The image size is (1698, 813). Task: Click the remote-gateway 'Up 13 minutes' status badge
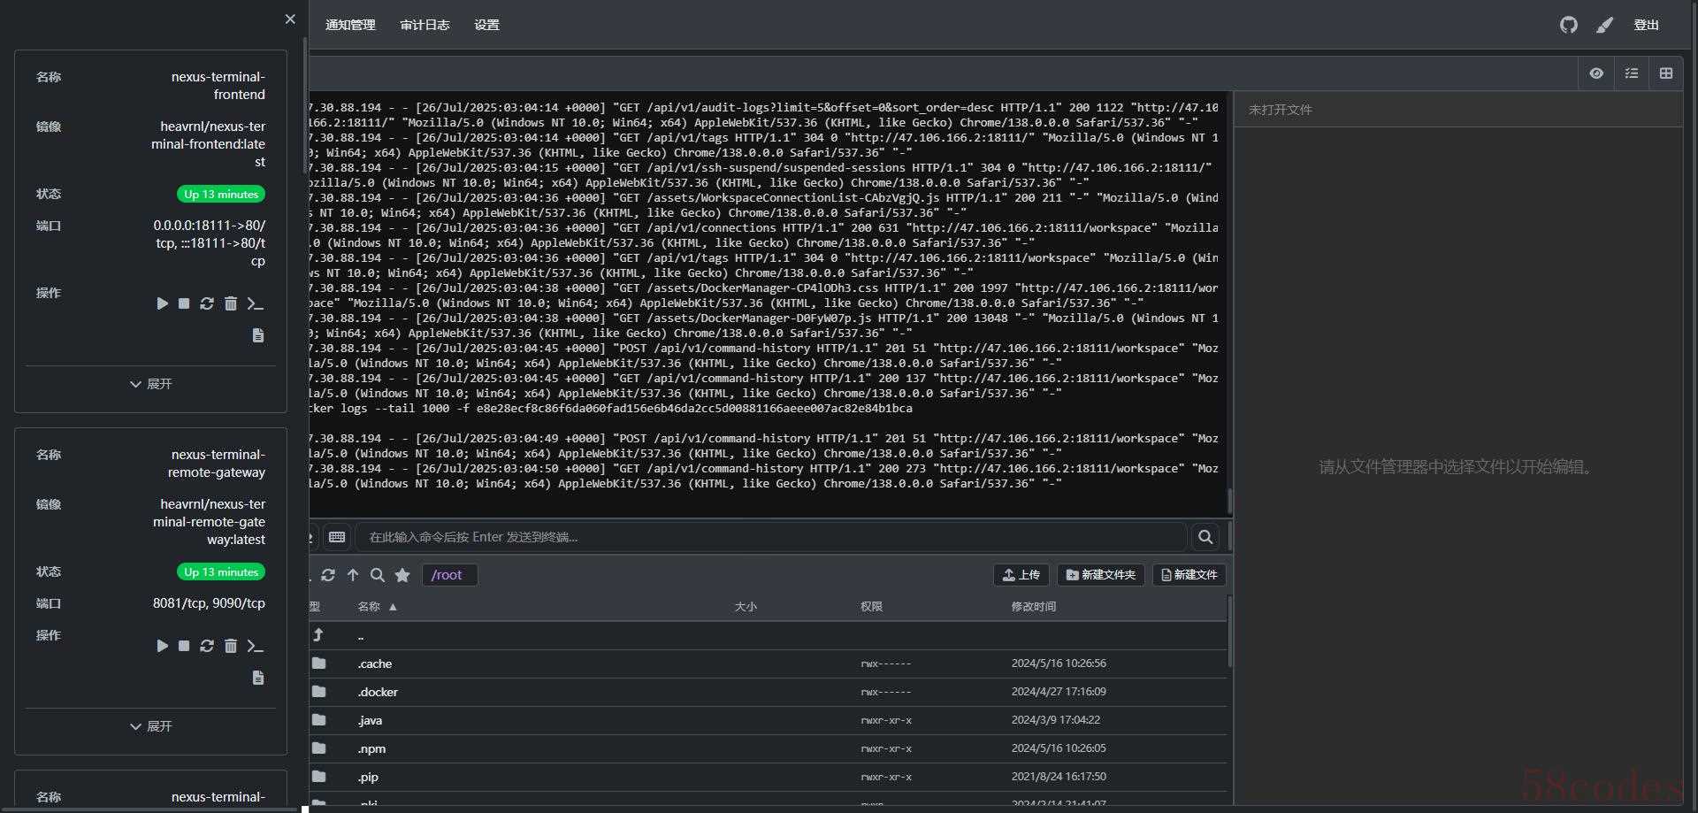(x=221, y=571)
